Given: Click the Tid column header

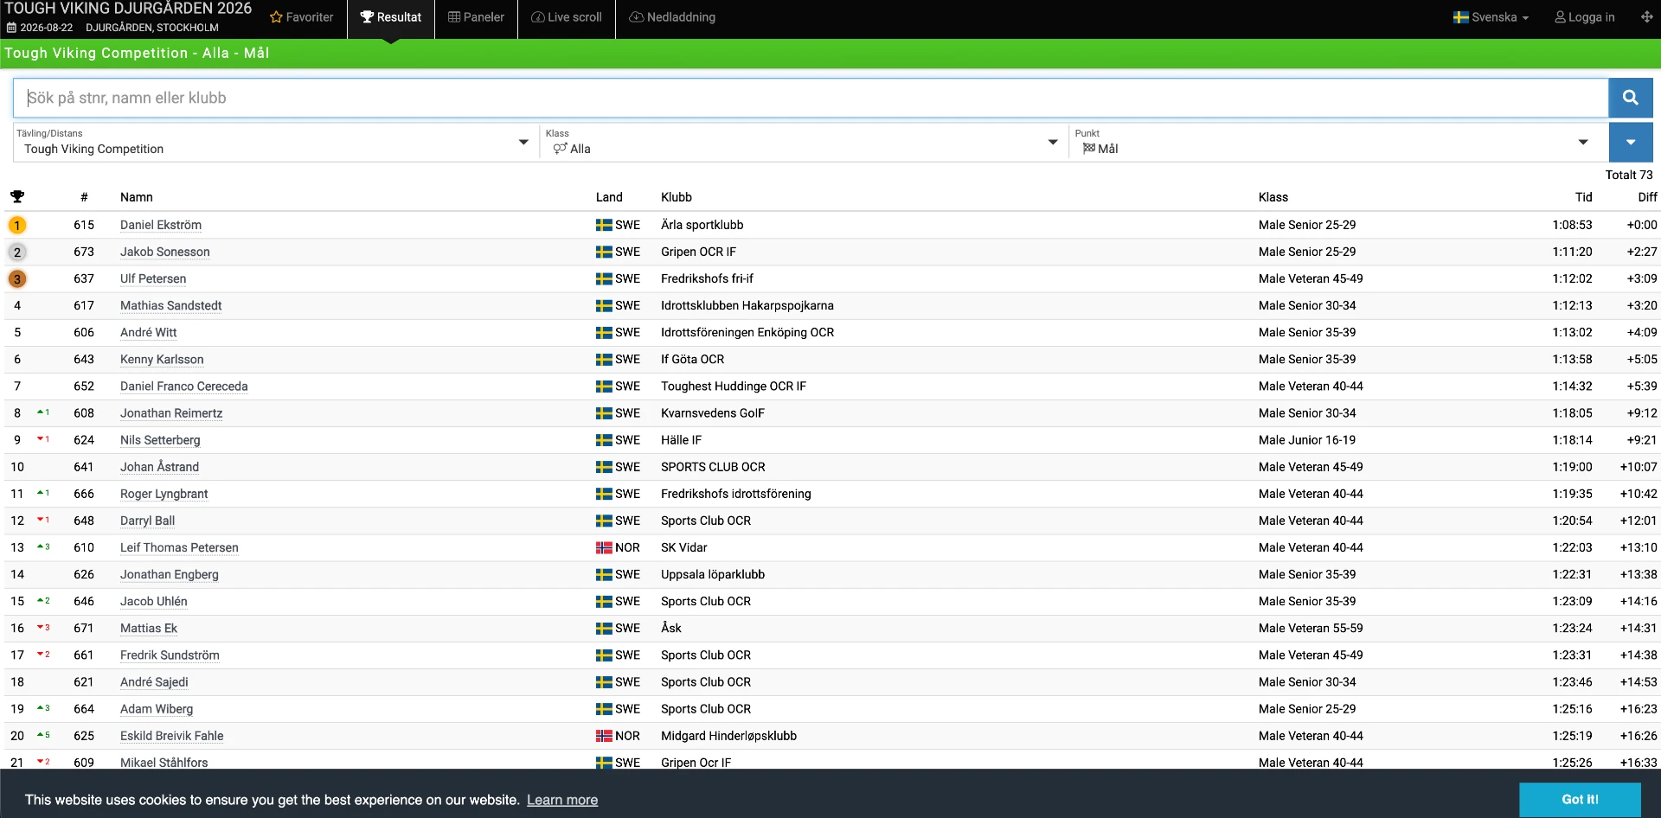Looking at the screenshot, I should (1583, 197).
